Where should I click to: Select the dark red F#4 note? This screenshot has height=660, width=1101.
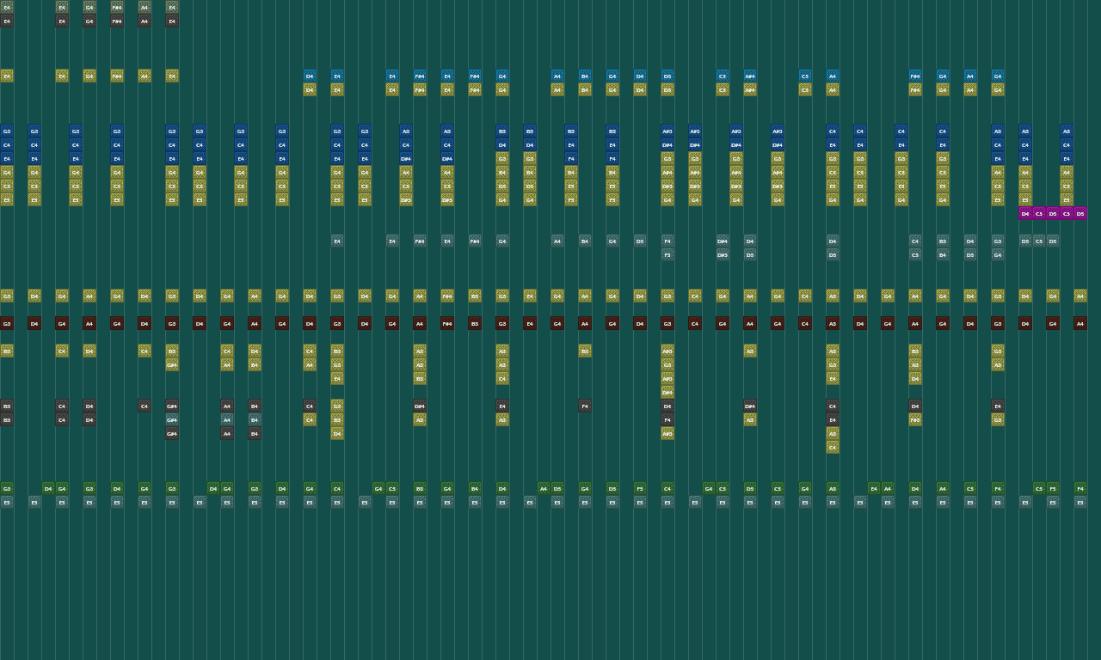coord(447,323)
